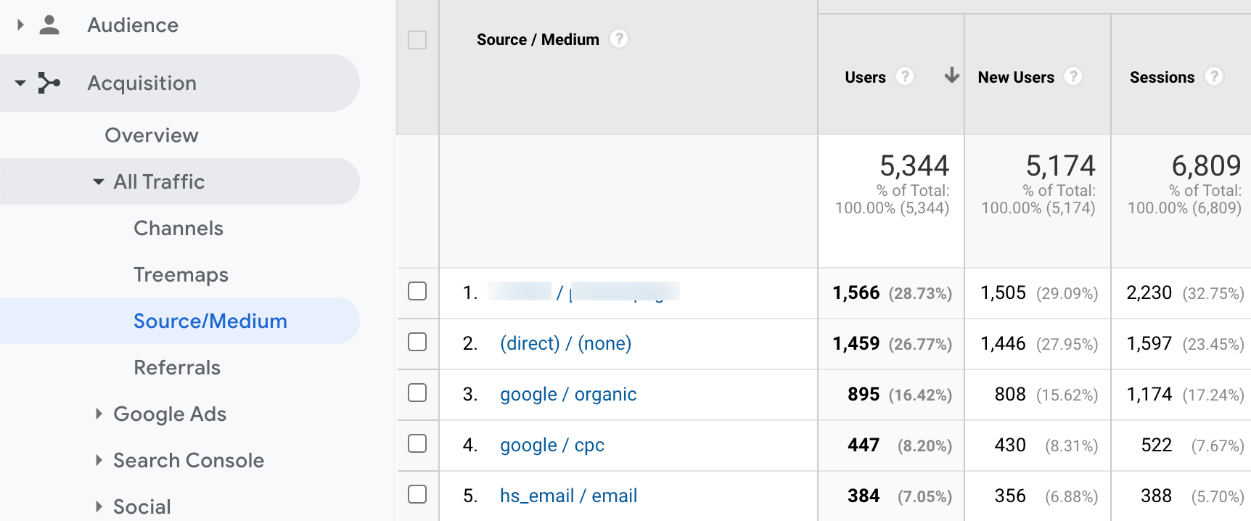Viewport: 1251px width, 521px height.
Task: Expand the Google Ads submenu arrow
Action: [x=99, y=414]
